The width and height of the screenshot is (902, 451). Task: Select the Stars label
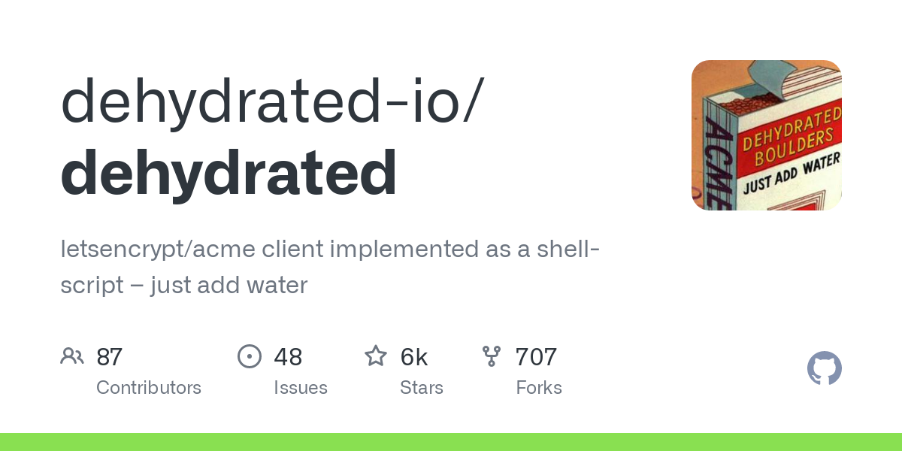[x=422, y=388]
